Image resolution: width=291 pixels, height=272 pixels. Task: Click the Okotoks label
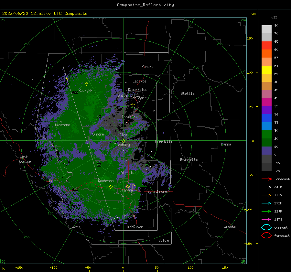[129, 216]
